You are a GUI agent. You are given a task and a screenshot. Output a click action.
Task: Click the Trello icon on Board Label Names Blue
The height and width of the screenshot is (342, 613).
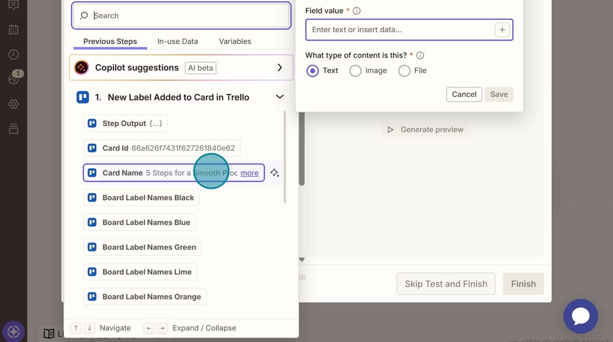(x=92, y=222)
